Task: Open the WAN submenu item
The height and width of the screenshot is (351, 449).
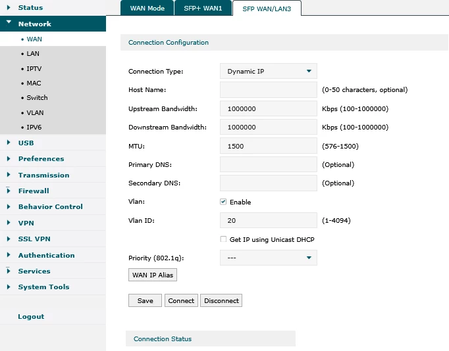Action: [x=34, y=39]
